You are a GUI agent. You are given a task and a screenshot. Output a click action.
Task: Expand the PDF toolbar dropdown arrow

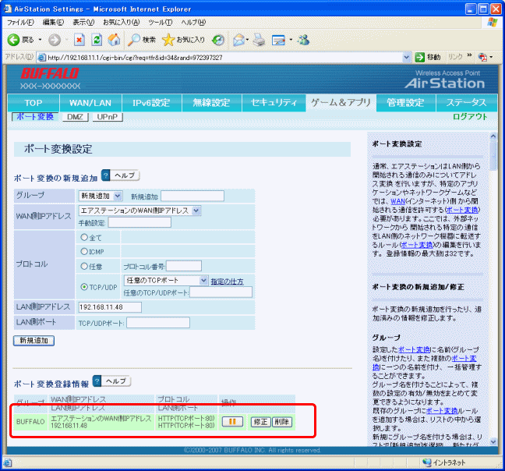click(491, 58)
